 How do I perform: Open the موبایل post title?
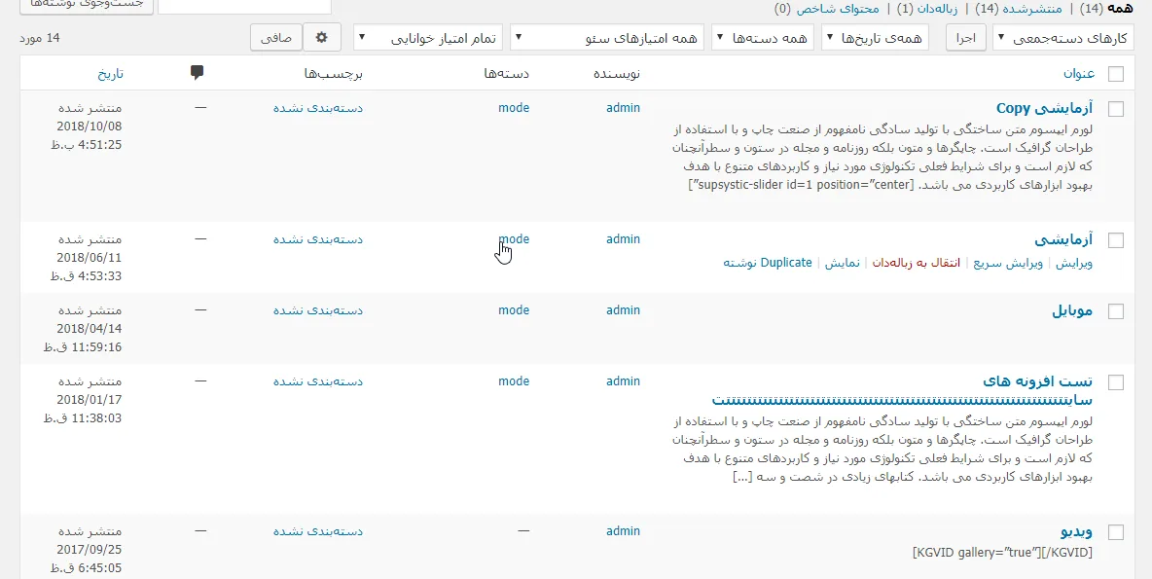point(1072,310)
